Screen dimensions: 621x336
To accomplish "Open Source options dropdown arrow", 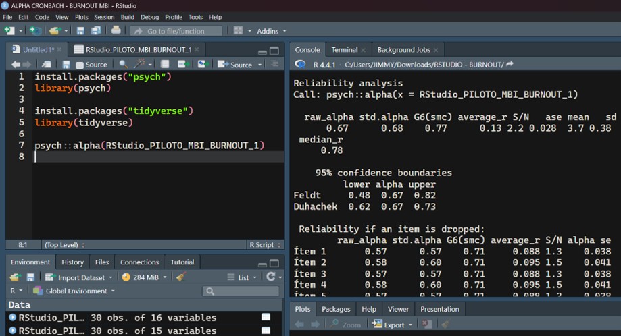I will (x=259, y=65).
